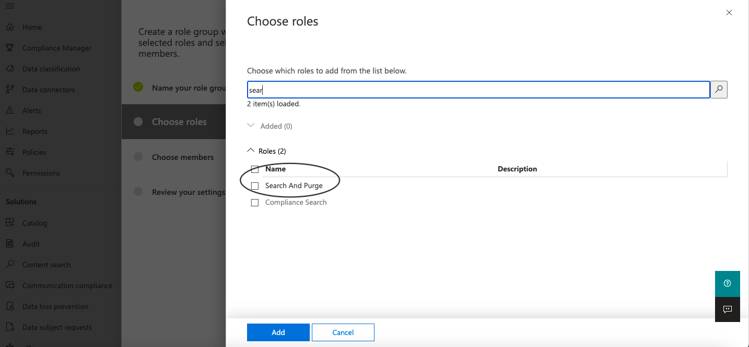The width and height of the screenshot is (749, 347).
Task: Click the Policies sliders icon
Action: 10,152
